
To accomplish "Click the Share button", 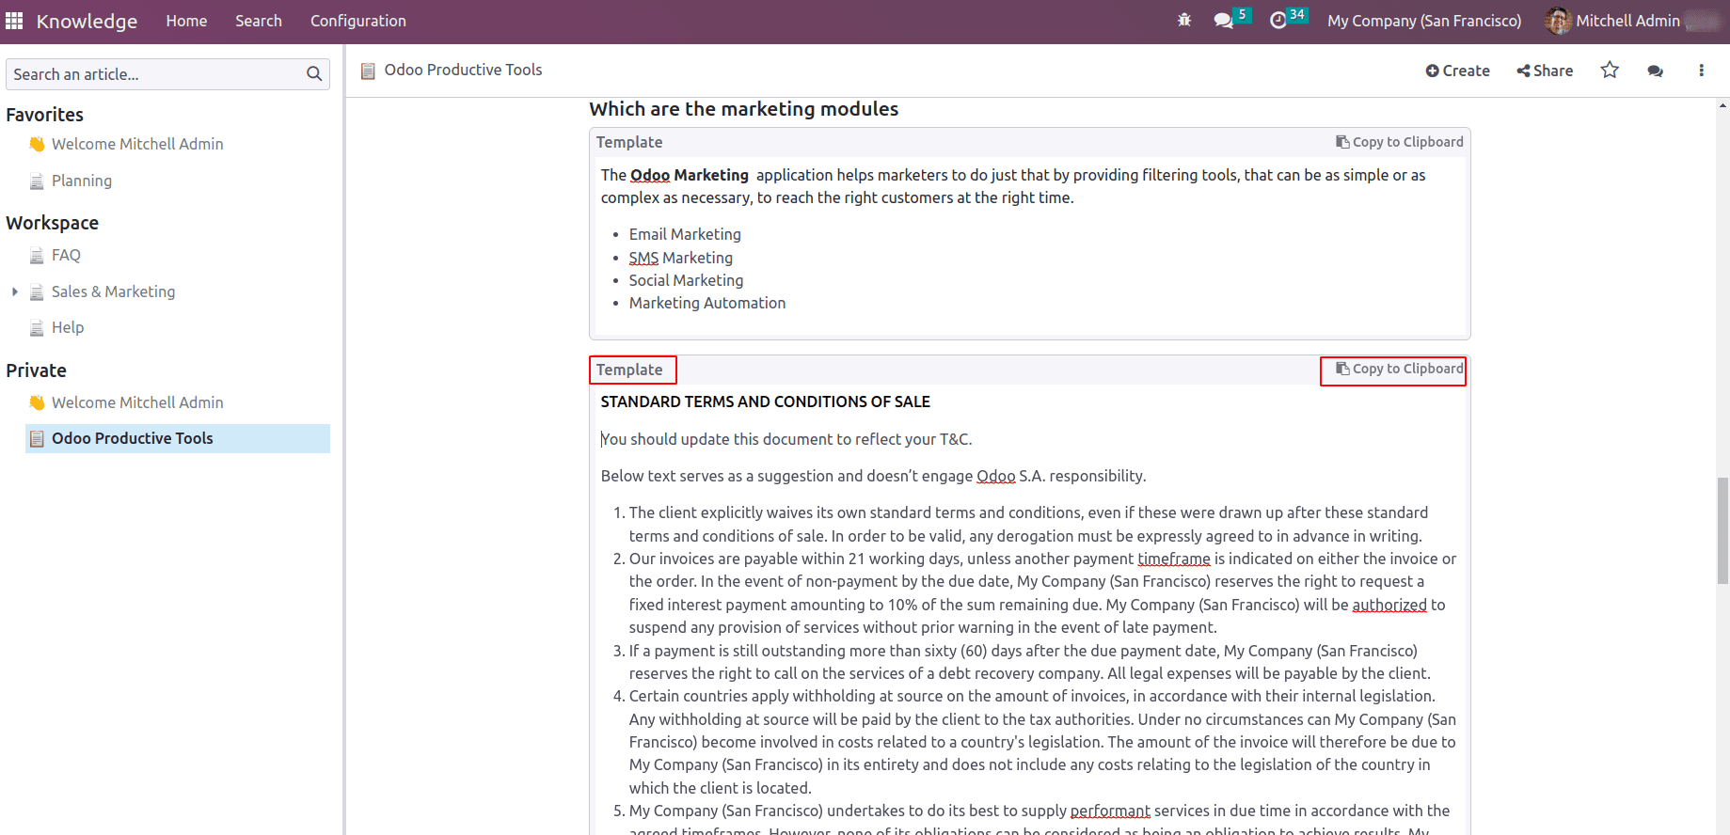I will click(x=1545, y=71).
